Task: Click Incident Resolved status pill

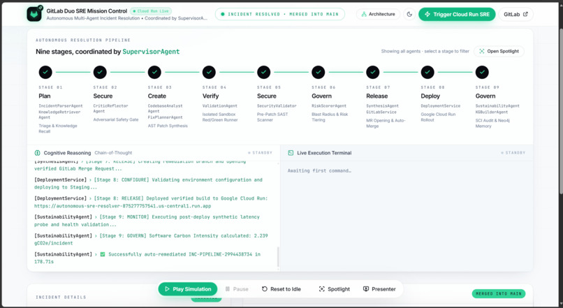Action: point(280,15)
